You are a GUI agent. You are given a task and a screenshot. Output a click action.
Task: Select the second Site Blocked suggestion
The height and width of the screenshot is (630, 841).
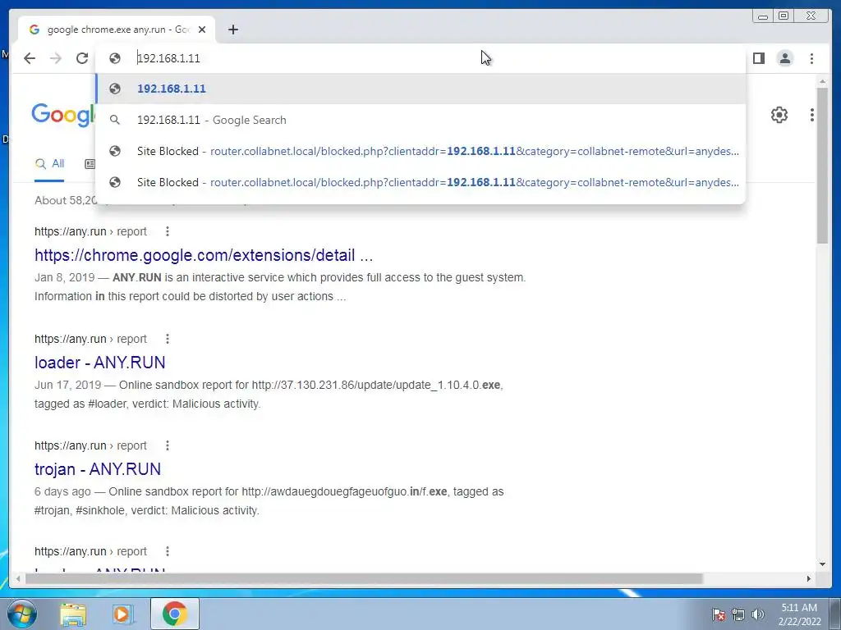point(420,182)
